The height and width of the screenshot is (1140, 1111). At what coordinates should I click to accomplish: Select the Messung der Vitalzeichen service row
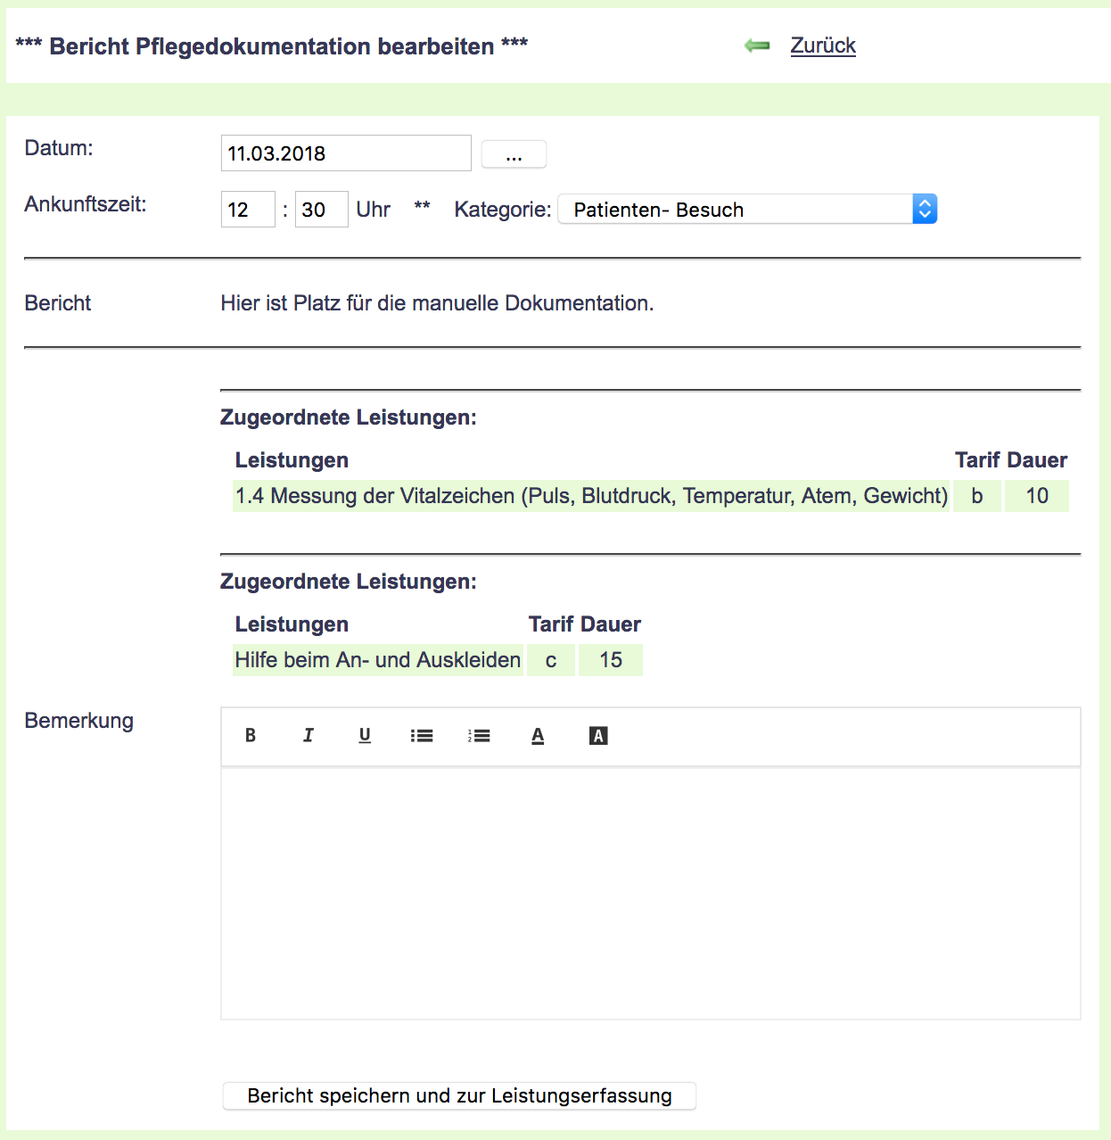(590, 496)
